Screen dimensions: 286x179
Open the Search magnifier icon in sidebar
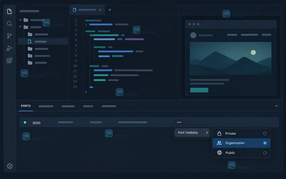click(9, 24)
